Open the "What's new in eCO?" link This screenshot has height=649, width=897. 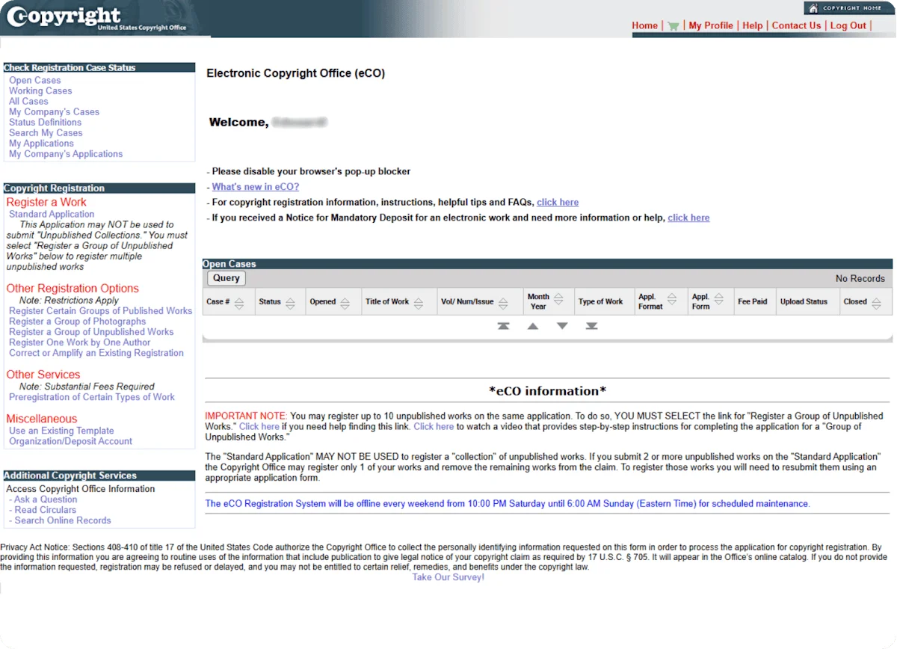[x=258, y=186]
